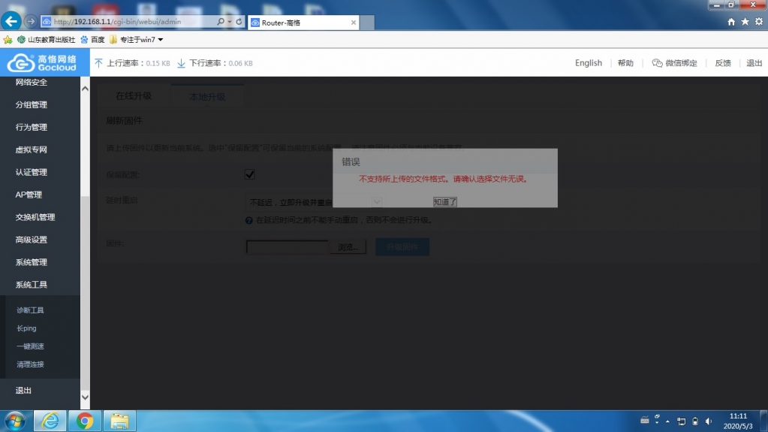Select 清理连接 submenu item

[30, 364]
